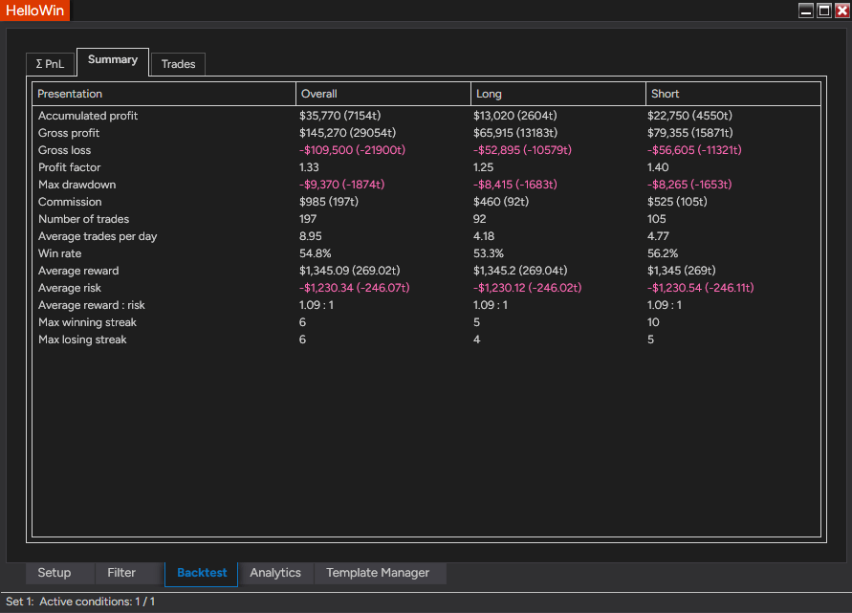Select the Average risk row label
Image resolution: width=852 pixels, height=613 pixels.
pos(70,288)
